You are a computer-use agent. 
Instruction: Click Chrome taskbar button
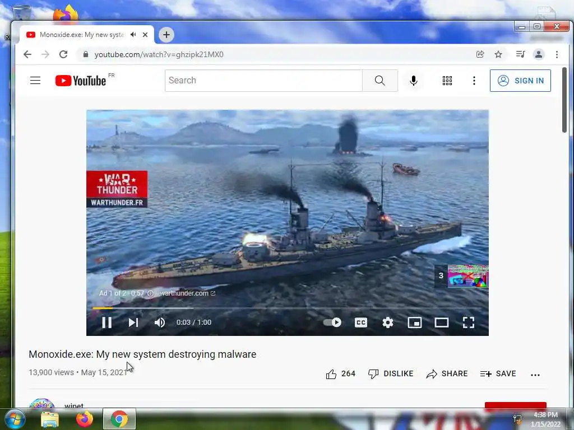(119, 419)
